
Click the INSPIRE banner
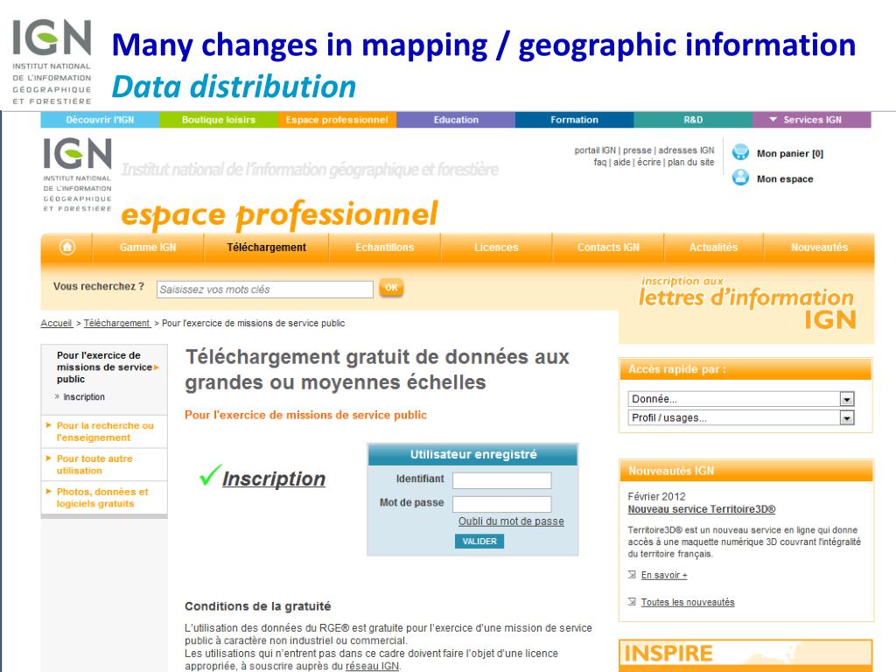(745, 654)
